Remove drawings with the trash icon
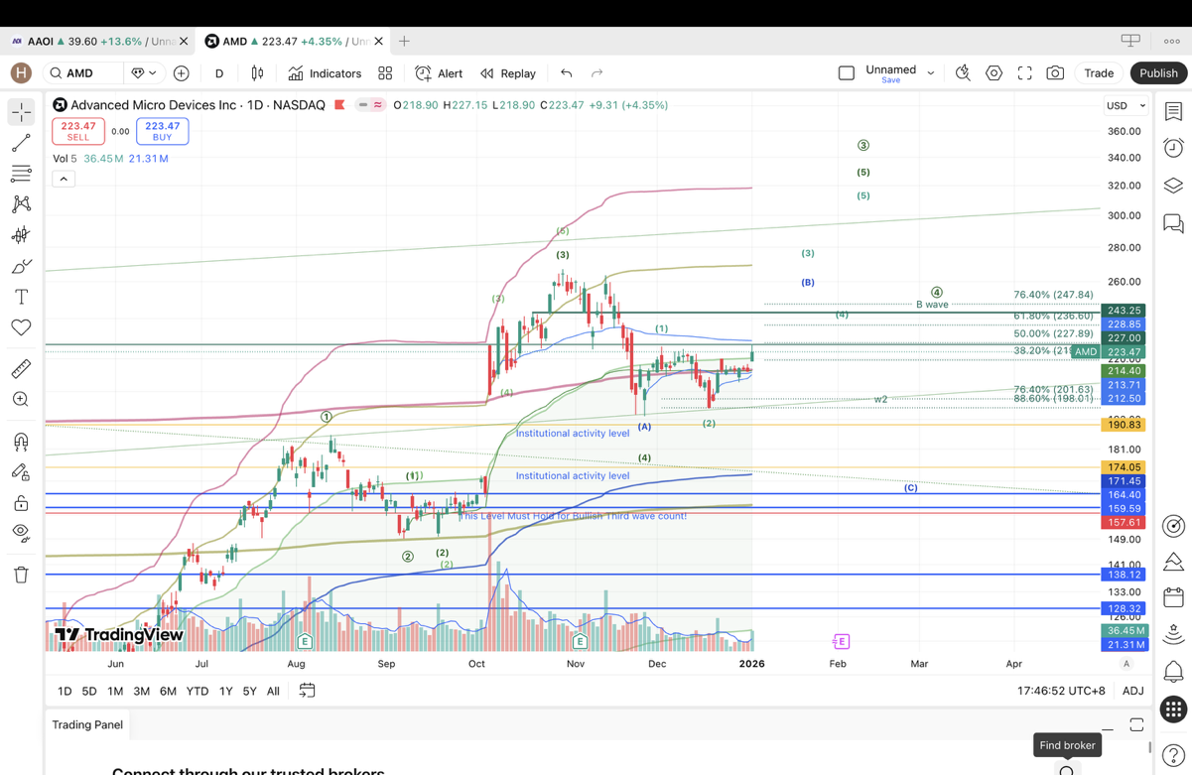Image resolution: width=1192 pixels, height=775 pixels. click(x=21, y=575)
